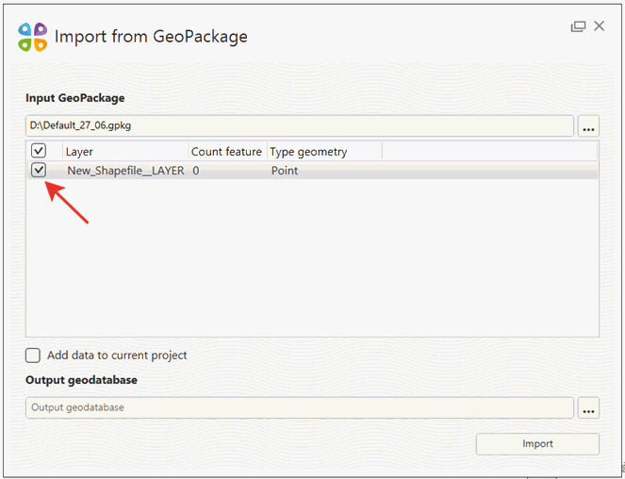This screenshot has height=479, width=625.
Task: Toggle the select-all layers header checkbox
Action: point(39,151)
